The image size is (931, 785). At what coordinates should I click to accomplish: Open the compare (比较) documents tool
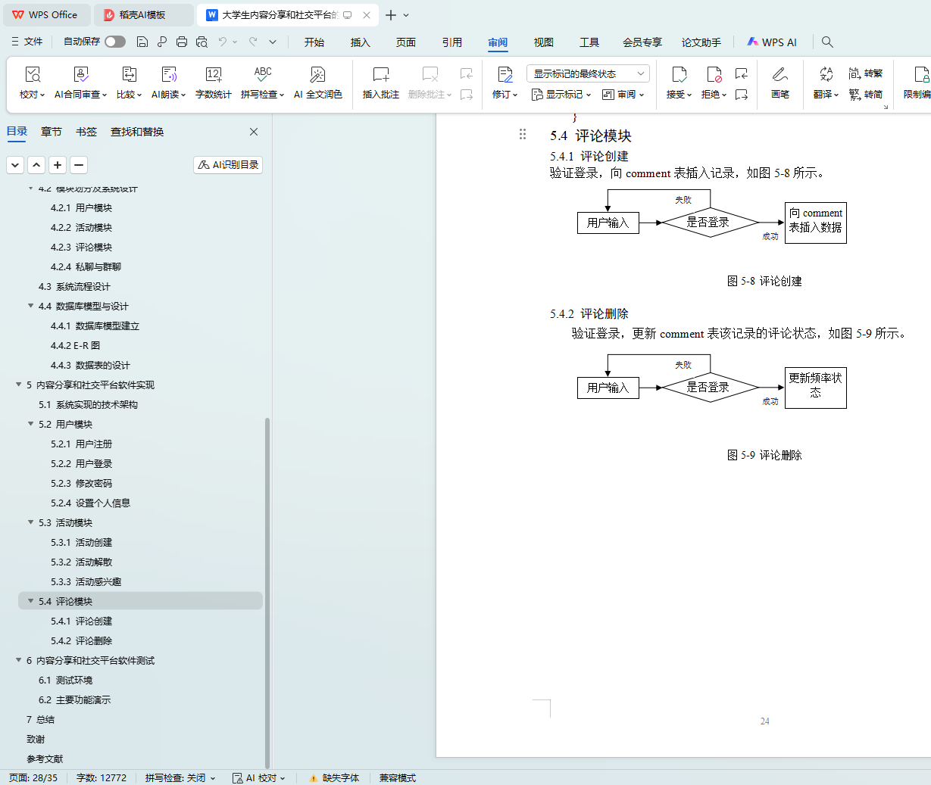(129, 75)
